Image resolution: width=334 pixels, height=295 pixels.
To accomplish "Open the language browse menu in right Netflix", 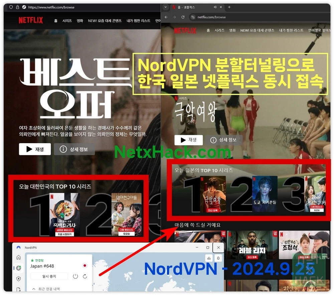I will click(319, 30).
